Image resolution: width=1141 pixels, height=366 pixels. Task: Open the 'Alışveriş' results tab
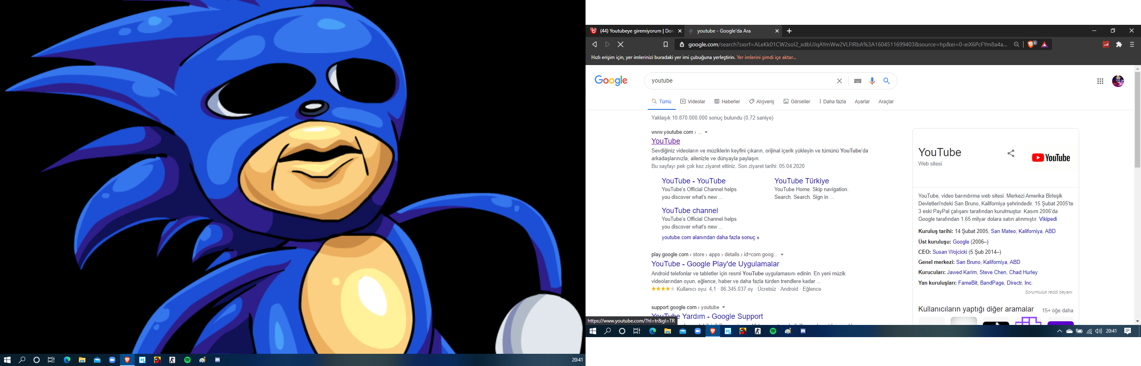pos(761,102)
